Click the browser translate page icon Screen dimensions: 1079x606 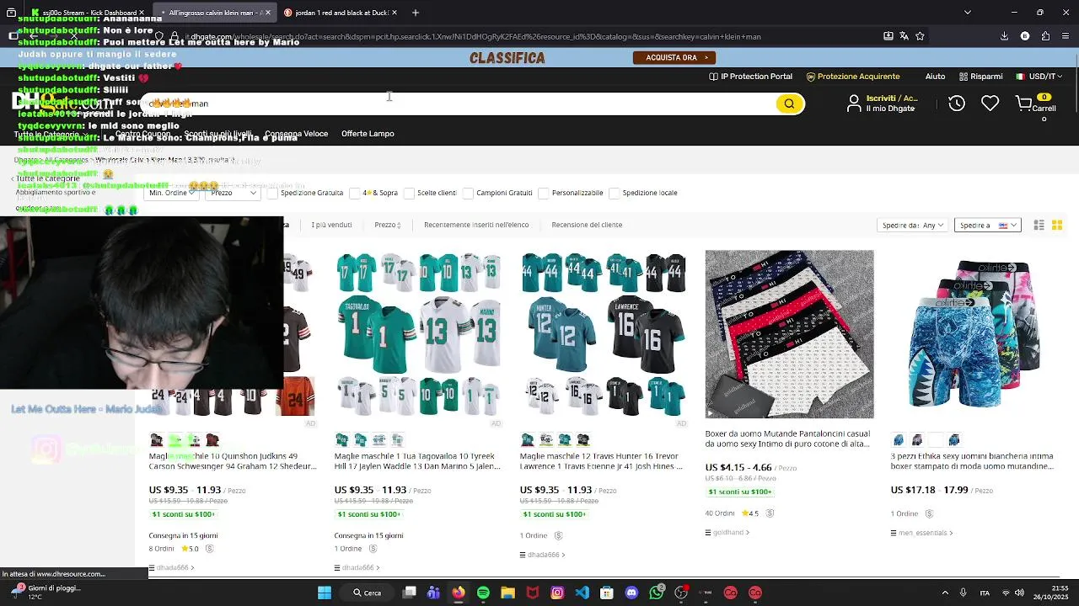coord(904,36)
